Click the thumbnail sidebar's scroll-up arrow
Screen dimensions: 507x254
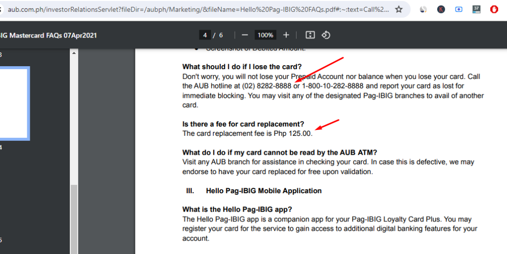(74, 53)
